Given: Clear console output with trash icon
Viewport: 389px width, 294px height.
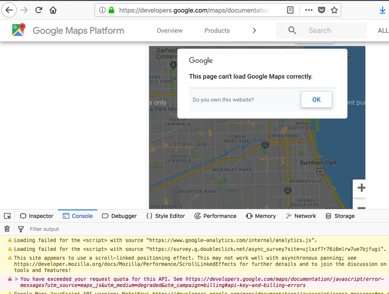Looking at the screenshot, I should point(7,229).
